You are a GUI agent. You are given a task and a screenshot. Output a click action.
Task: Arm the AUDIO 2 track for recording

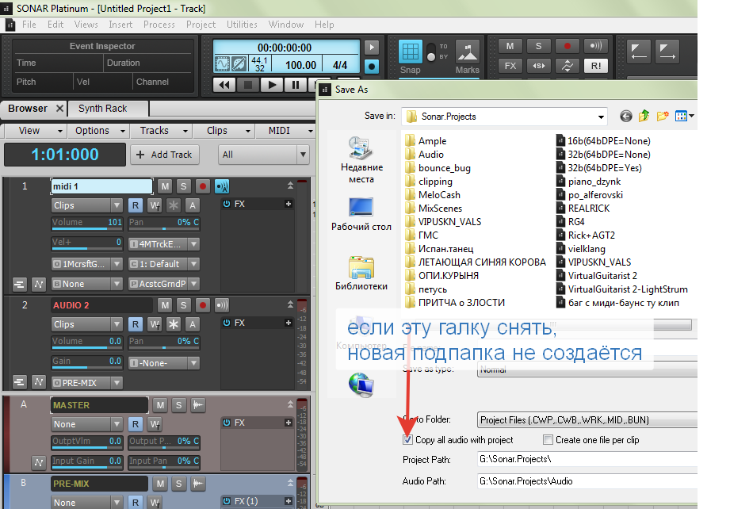pyautogui.click(x=203, y=305)
